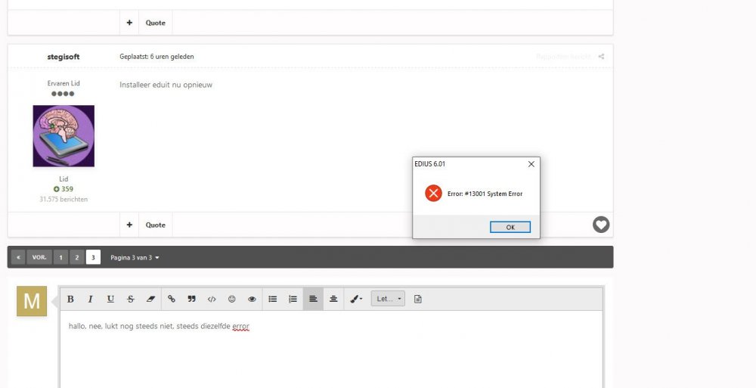Multi-quote stegisoft's post with plus button
This screenshot has height=388, width=756.
coord(129,225)
